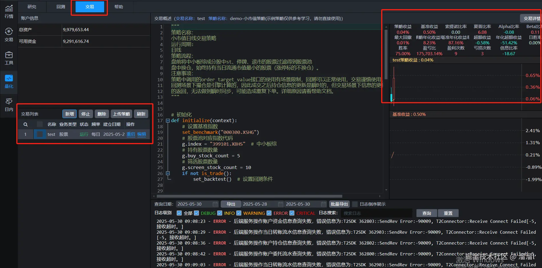
Task: Select the 交易 top tab
Action: 90,7
